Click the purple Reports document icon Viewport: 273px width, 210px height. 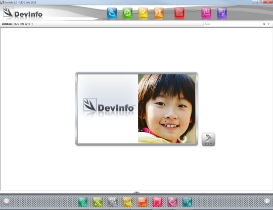click(222, 13)
